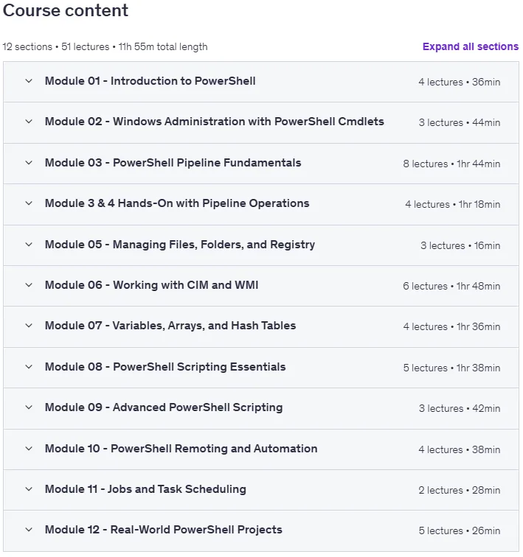
Task: Click chevron beside Module 05 Managing Files
Action: [x=29, y=245]
